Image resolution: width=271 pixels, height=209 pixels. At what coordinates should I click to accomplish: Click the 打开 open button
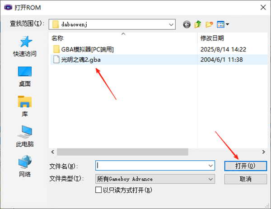pos(245,166)
